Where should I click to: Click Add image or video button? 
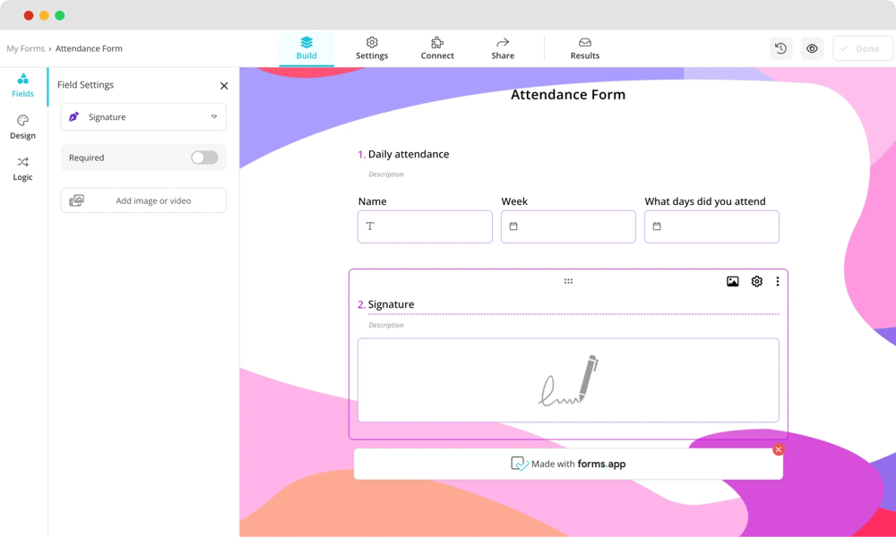click(x=143, y=200)
